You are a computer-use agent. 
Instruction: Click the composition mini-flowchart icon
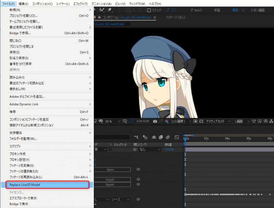pos(137,138)
